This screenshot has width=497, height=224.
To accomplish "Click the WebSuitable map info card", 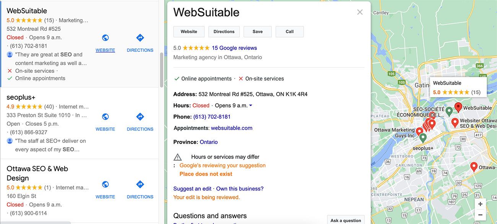I will 458,87.
